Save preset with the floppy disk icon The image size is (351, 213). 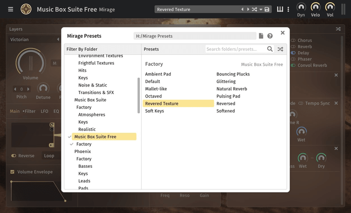click(x=267, y=9)
